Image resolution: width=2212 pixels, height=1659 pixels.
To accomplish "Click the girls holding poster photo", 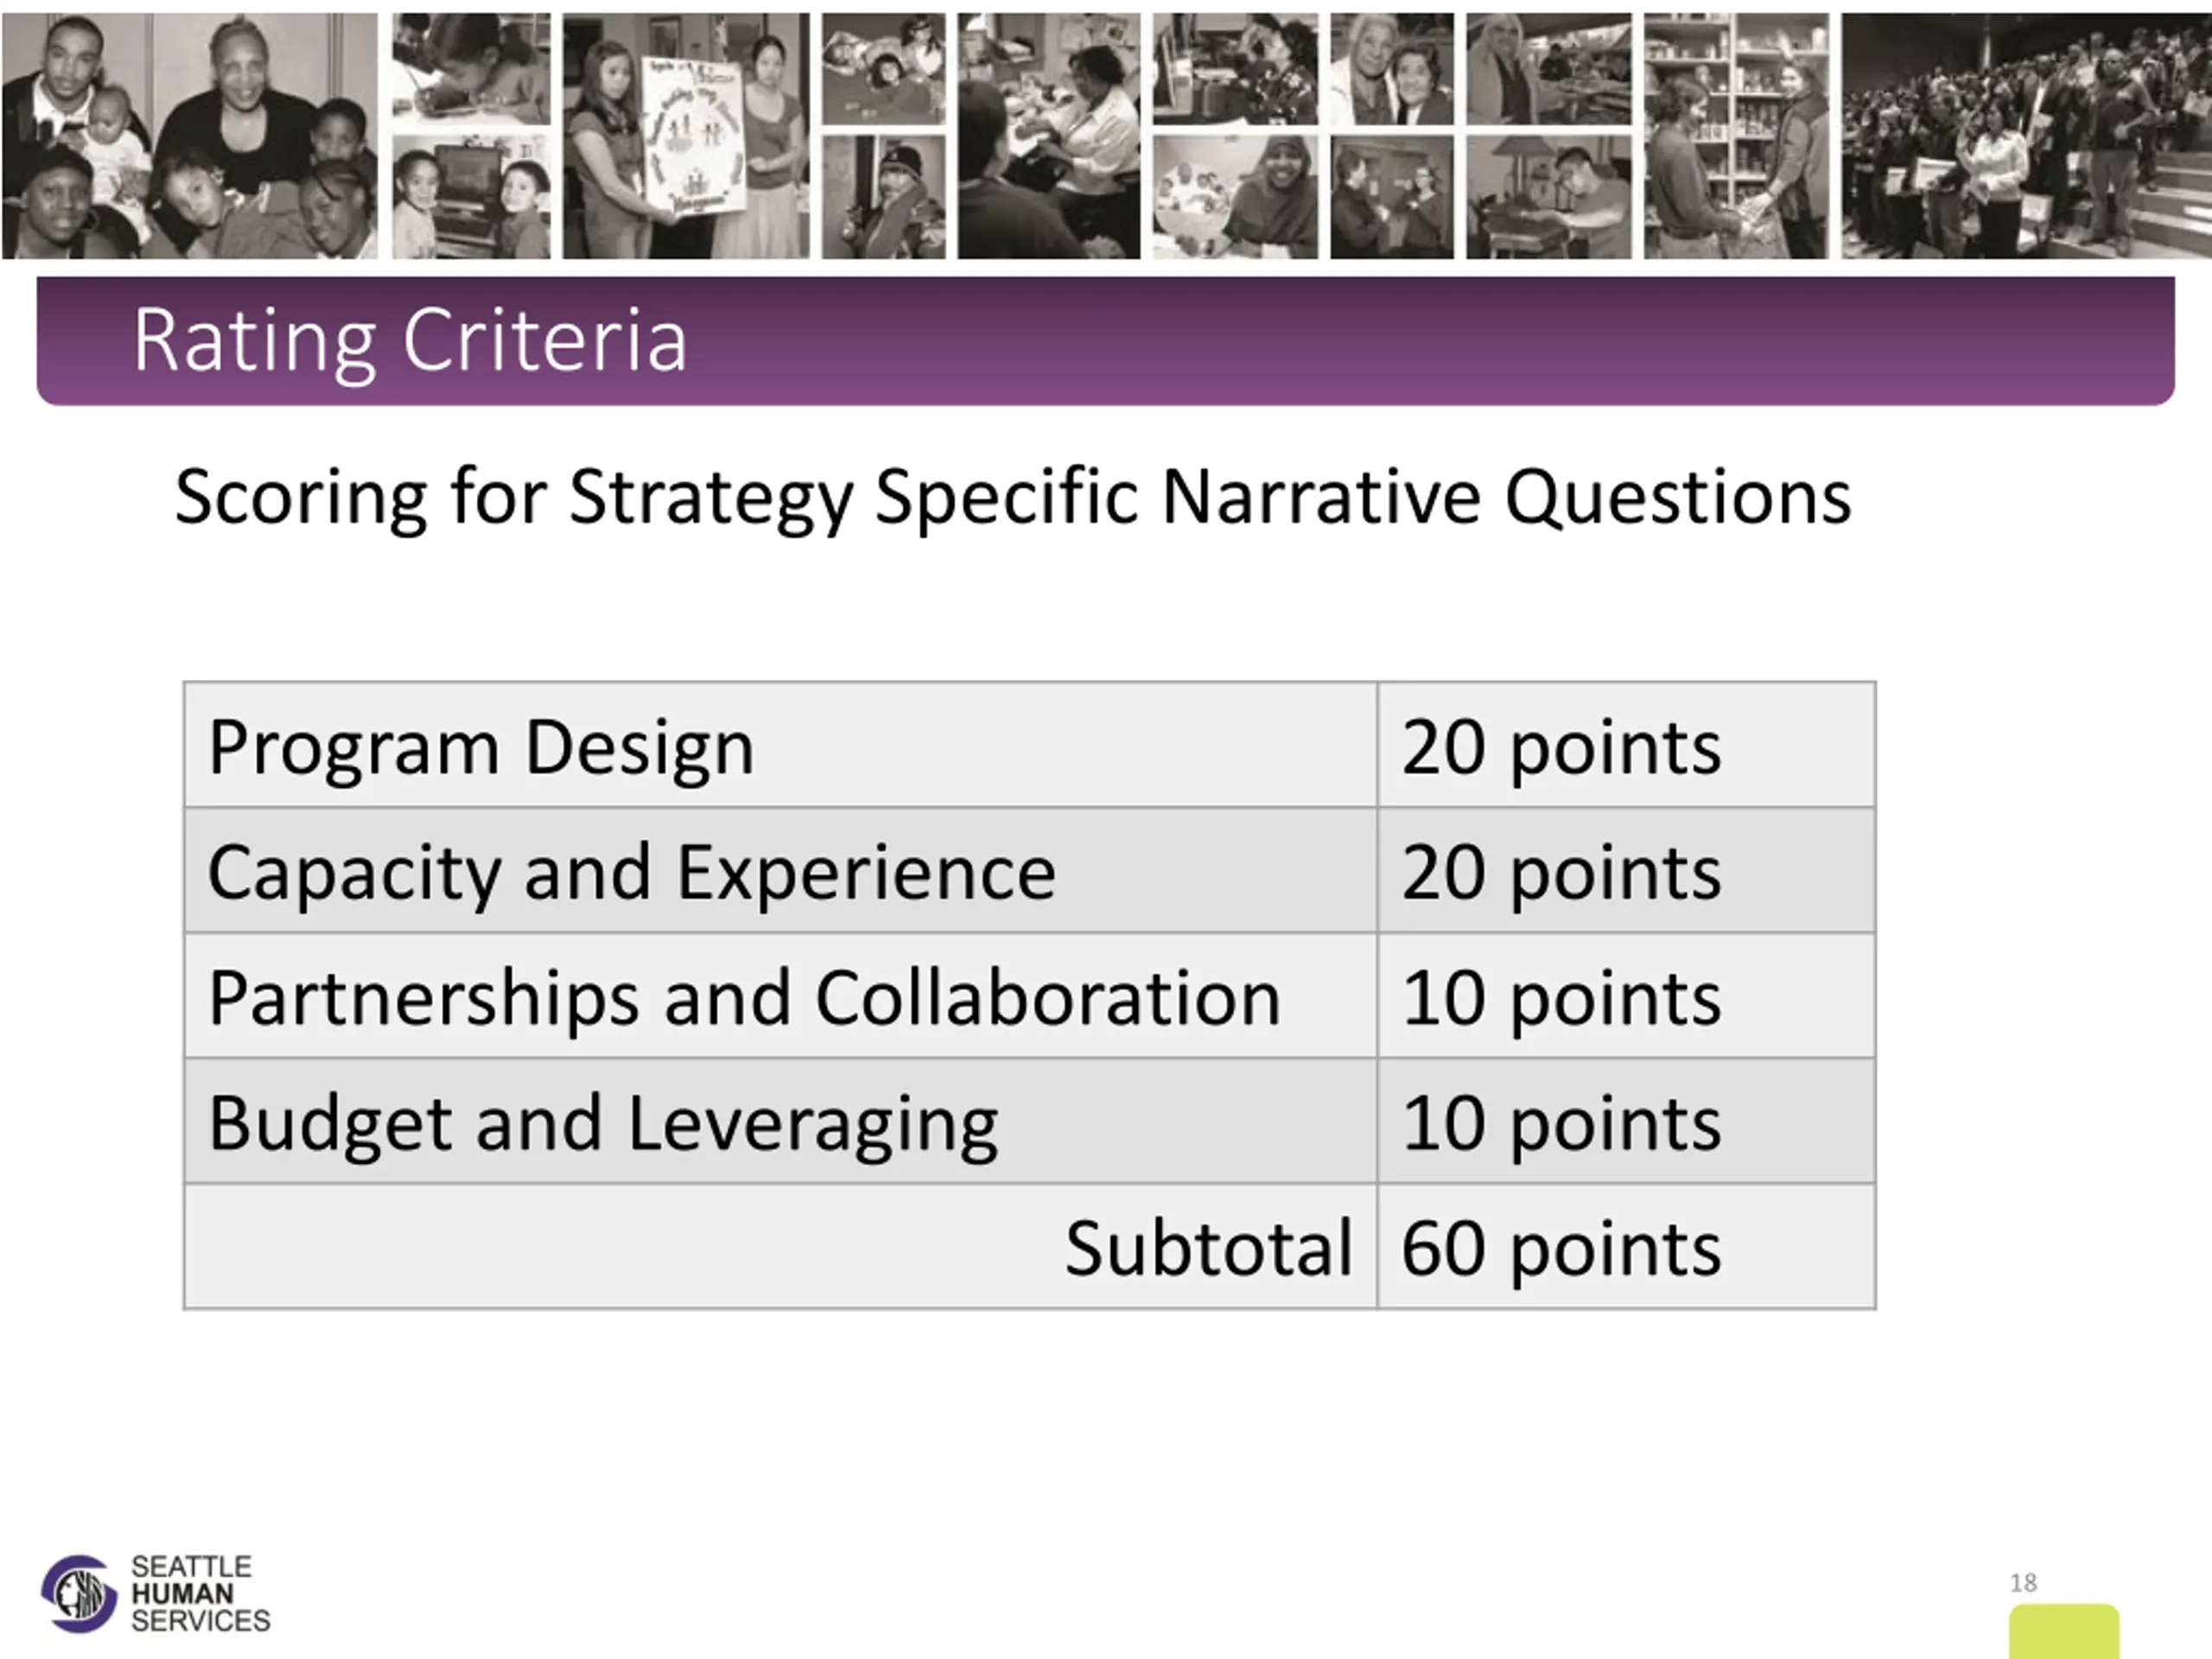I will pos(686,135).
